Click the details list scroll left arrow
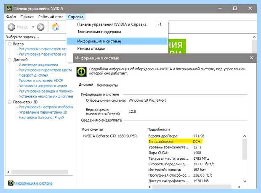This screenshot has width=261, height=193. 149,187
